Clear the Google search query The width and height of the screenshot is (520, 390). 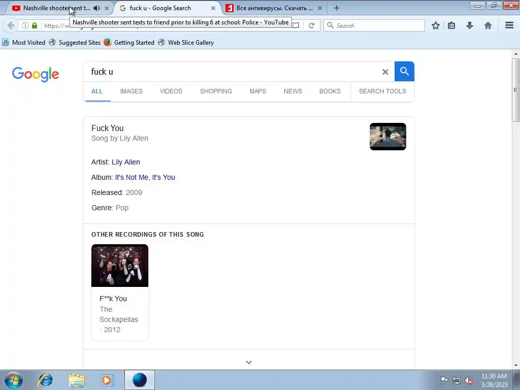click(385, 72)
